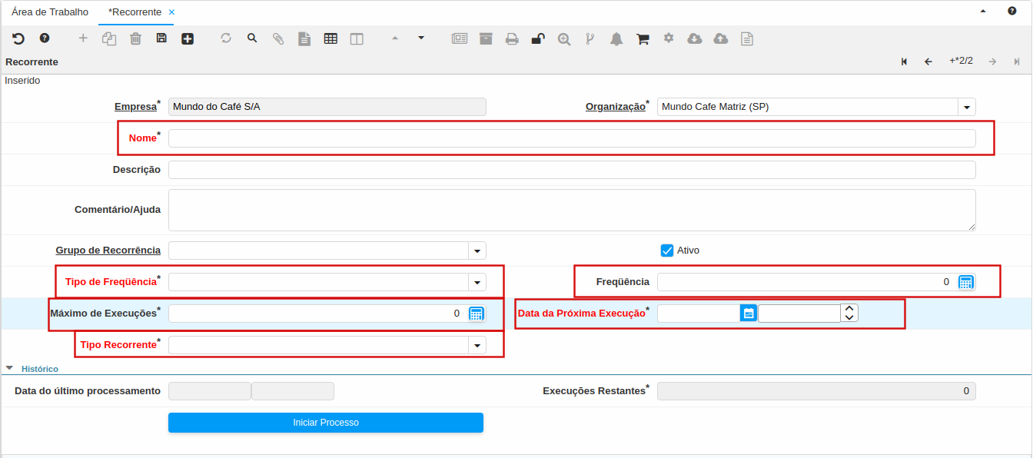Click the Undo changes toolbar icon
Screen dimensions: 1033x458
coord(18,38)
